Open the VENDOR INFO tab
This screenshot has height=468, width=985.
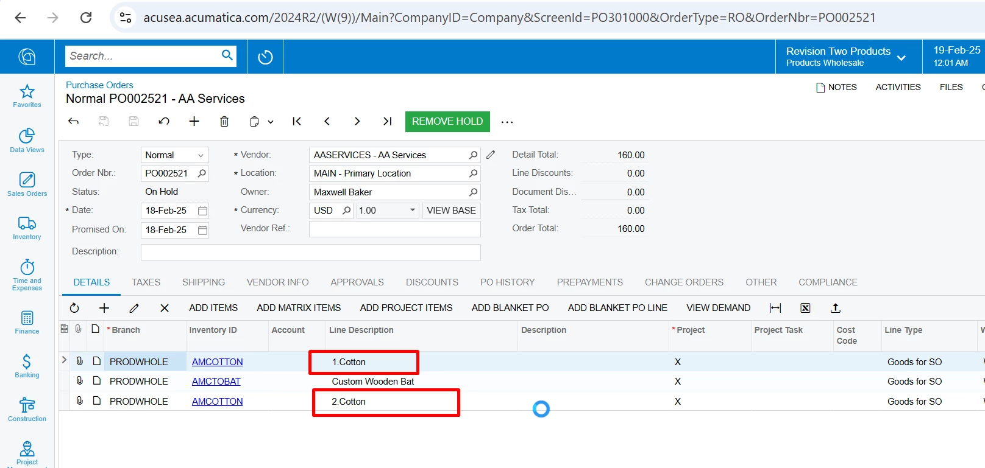point(277,282)
